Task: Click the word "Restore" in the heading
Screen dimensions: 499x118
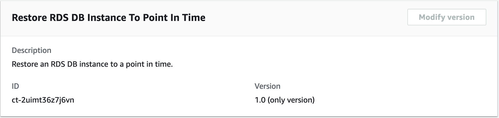Action: click(29, 18)
